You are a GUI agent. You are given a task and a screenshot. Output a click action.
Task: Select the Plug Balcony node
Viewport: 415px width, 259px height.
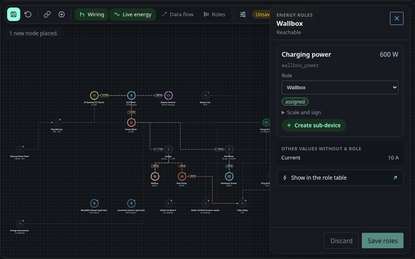57,123
